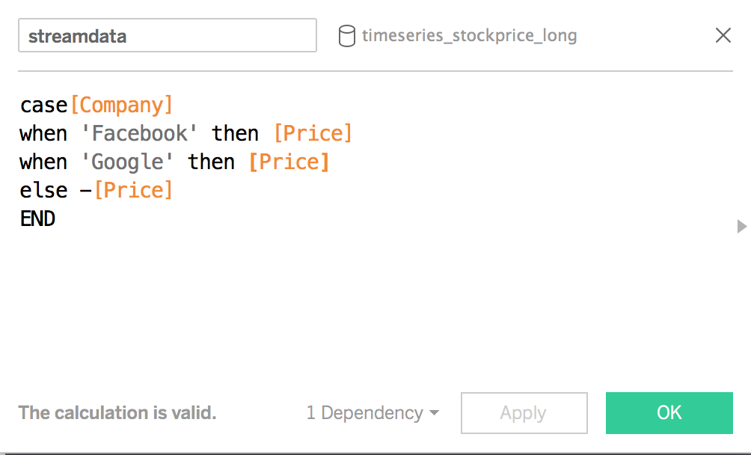Click the END keyword in the formula
This screenshot has height=455, width=751.
coord(37,219)
